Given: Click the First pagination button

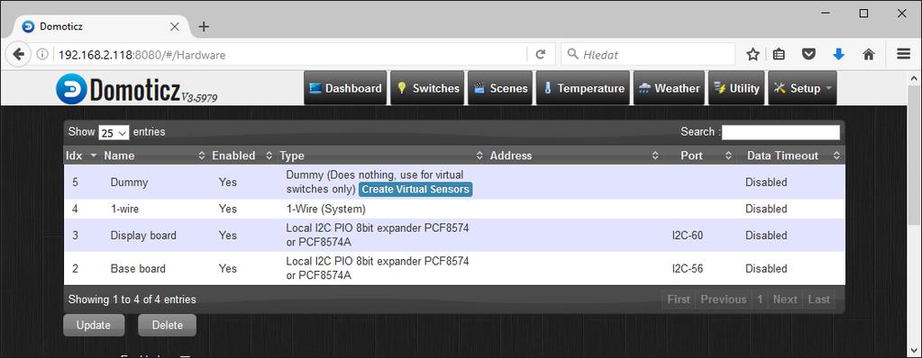Looking at the screenshot, I should (x=679, y=300).
